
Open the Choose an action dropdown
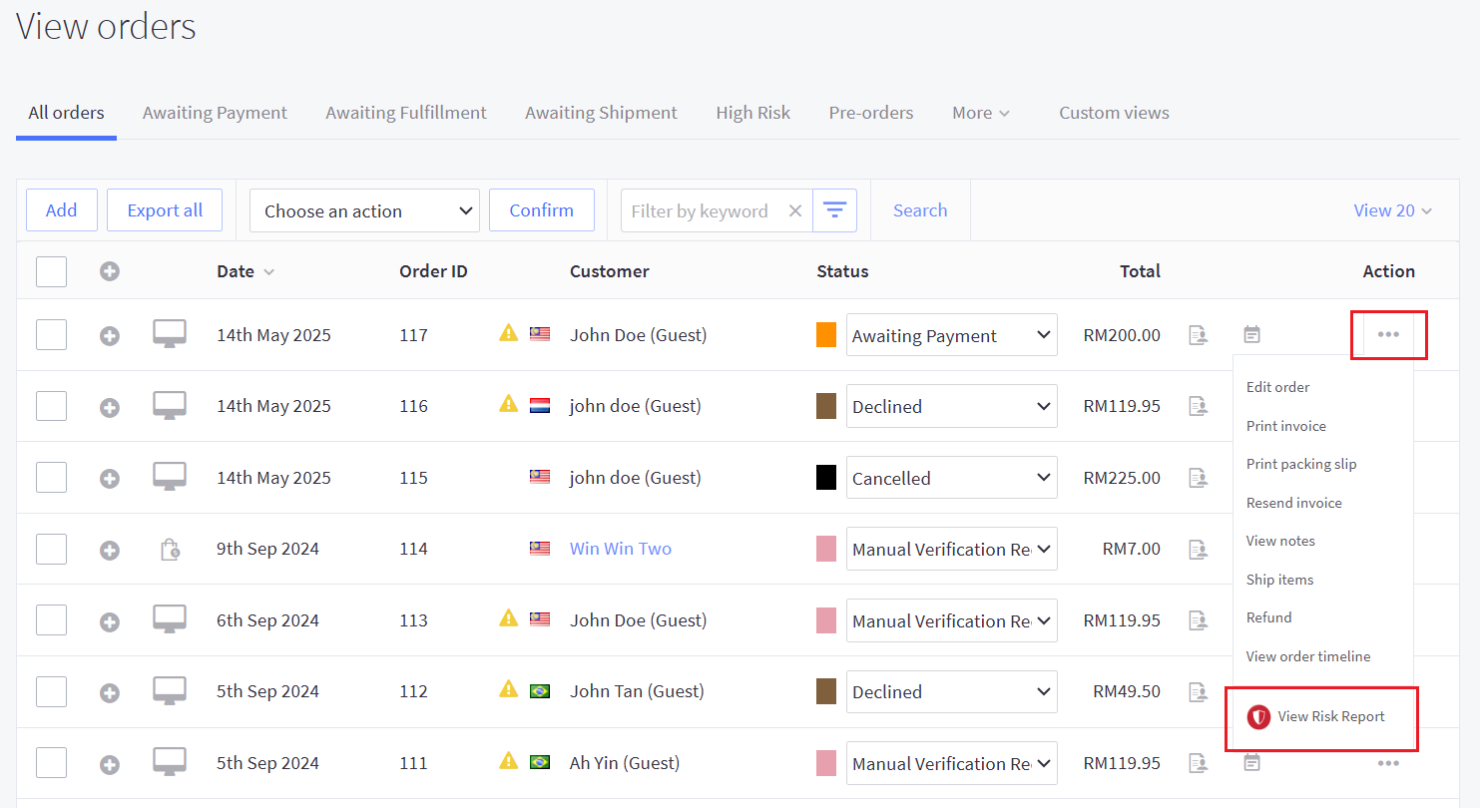click(x=364, y=210)
